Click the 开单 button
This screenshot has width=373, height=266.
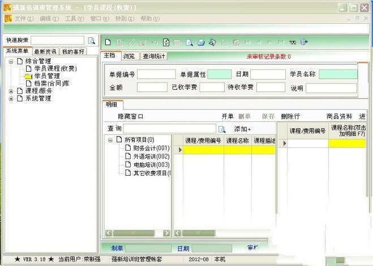pyautogui.click(x=228, y=116)
